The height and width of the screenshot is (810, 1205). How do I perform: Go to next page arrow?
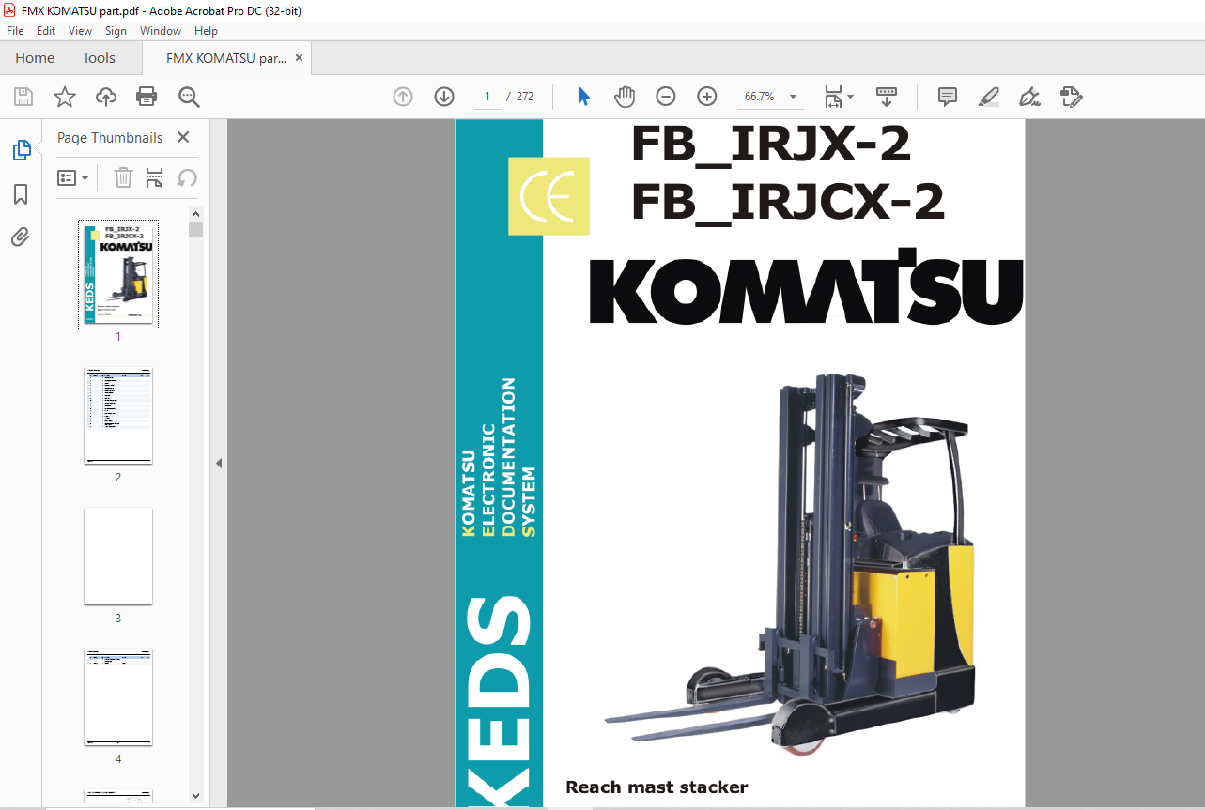[444, 97]
